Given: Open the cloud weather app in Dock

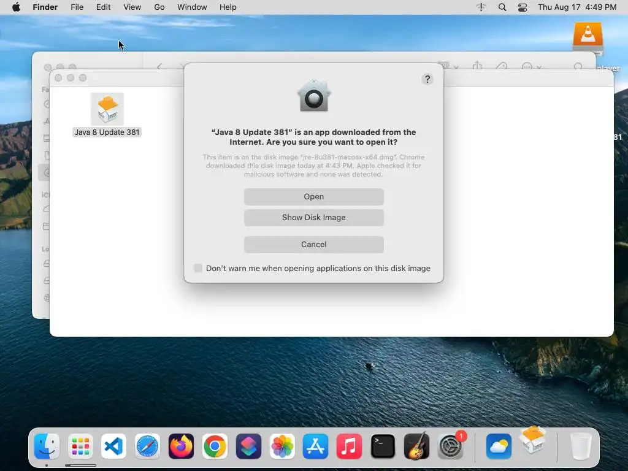Looking at the screenshot, I should point(499,446).
